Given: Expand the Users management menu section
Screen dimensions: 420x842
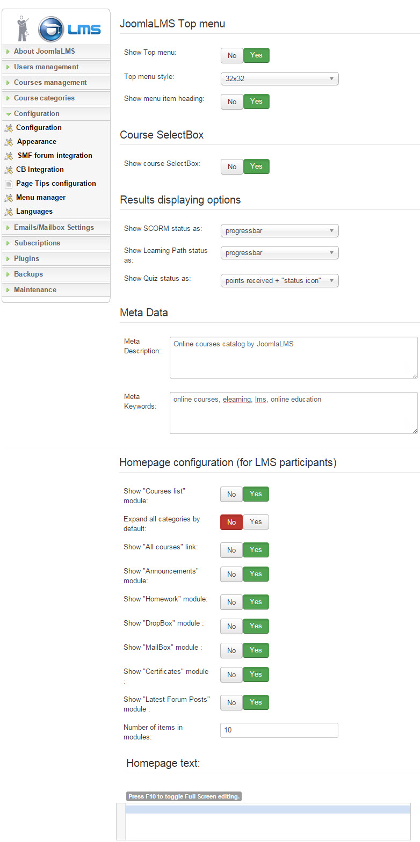Looking at the screenshot, I should click(x=46, y=67).
